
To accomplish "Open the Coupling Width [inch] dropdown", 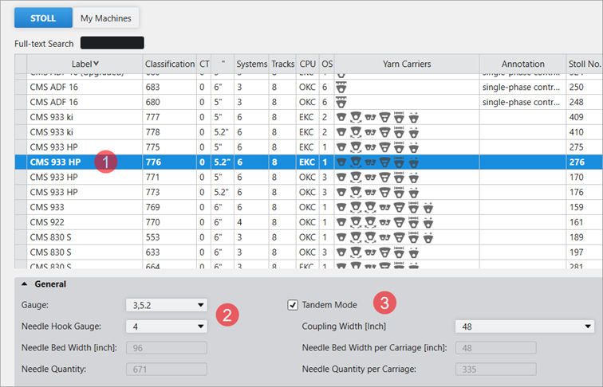I will point(524,326).
